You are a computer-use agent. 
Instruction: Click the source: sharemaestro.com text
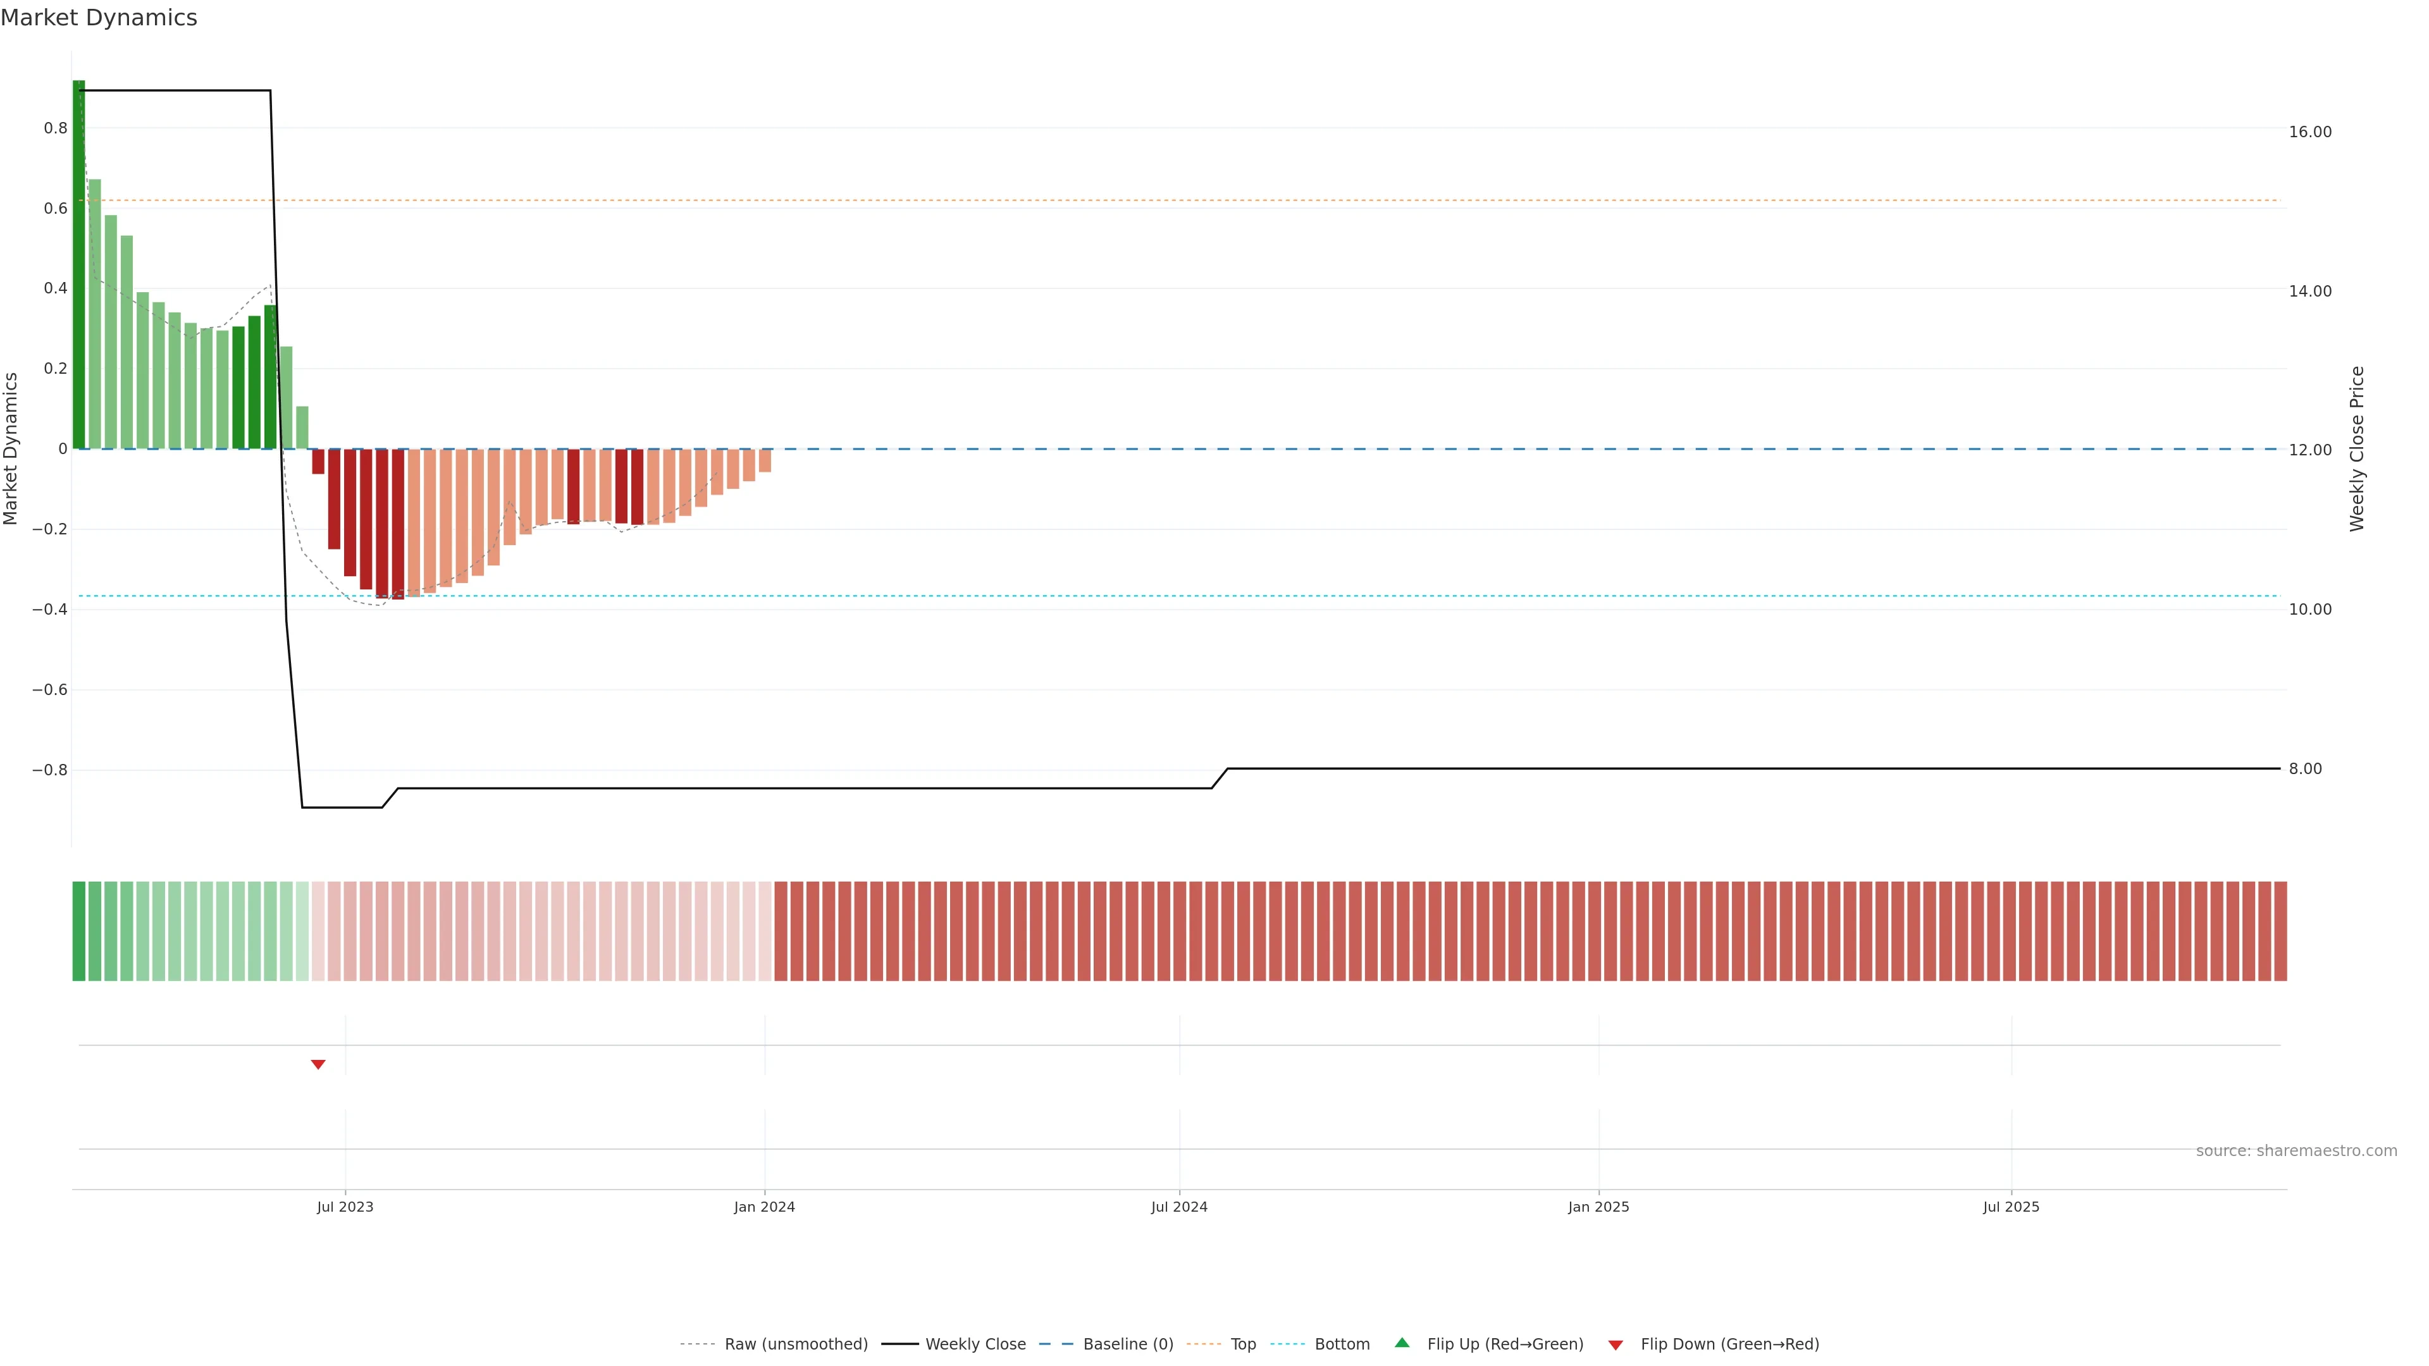(2296, 1151)
